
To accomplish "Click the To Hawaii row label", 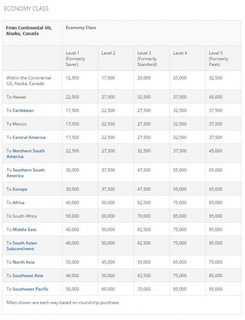I will tap(16, 97).
